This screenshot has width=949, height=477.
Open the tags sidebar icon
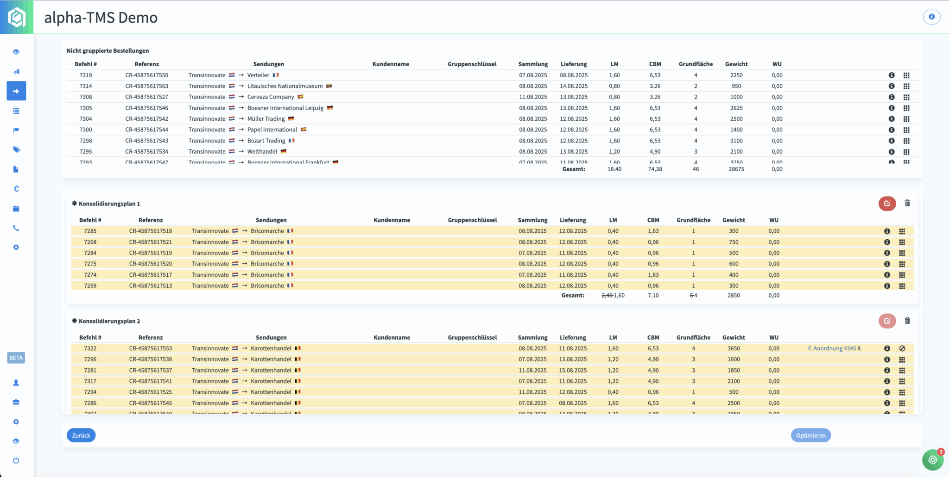click(x=16, y=149)
